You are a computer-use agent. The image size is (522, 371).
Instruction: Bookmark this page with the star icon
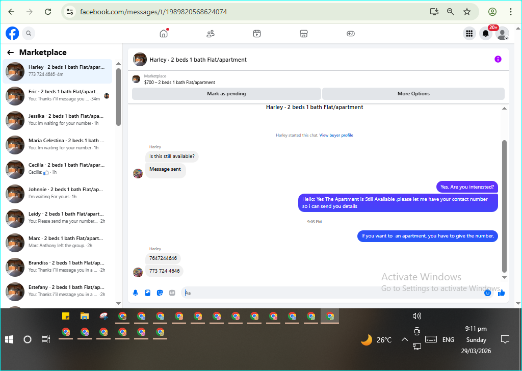[x=467, y=12]
